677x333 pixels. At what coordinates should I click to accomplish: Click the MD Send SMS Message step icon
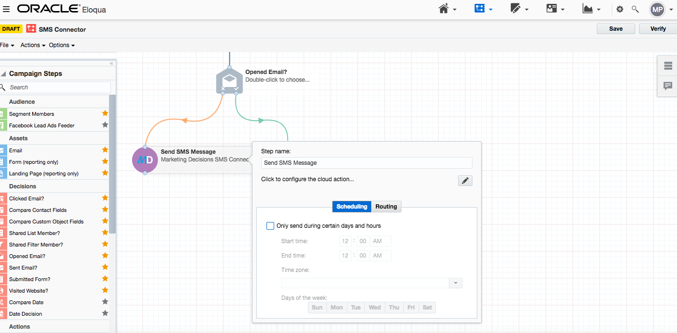(x=145, y=160)
